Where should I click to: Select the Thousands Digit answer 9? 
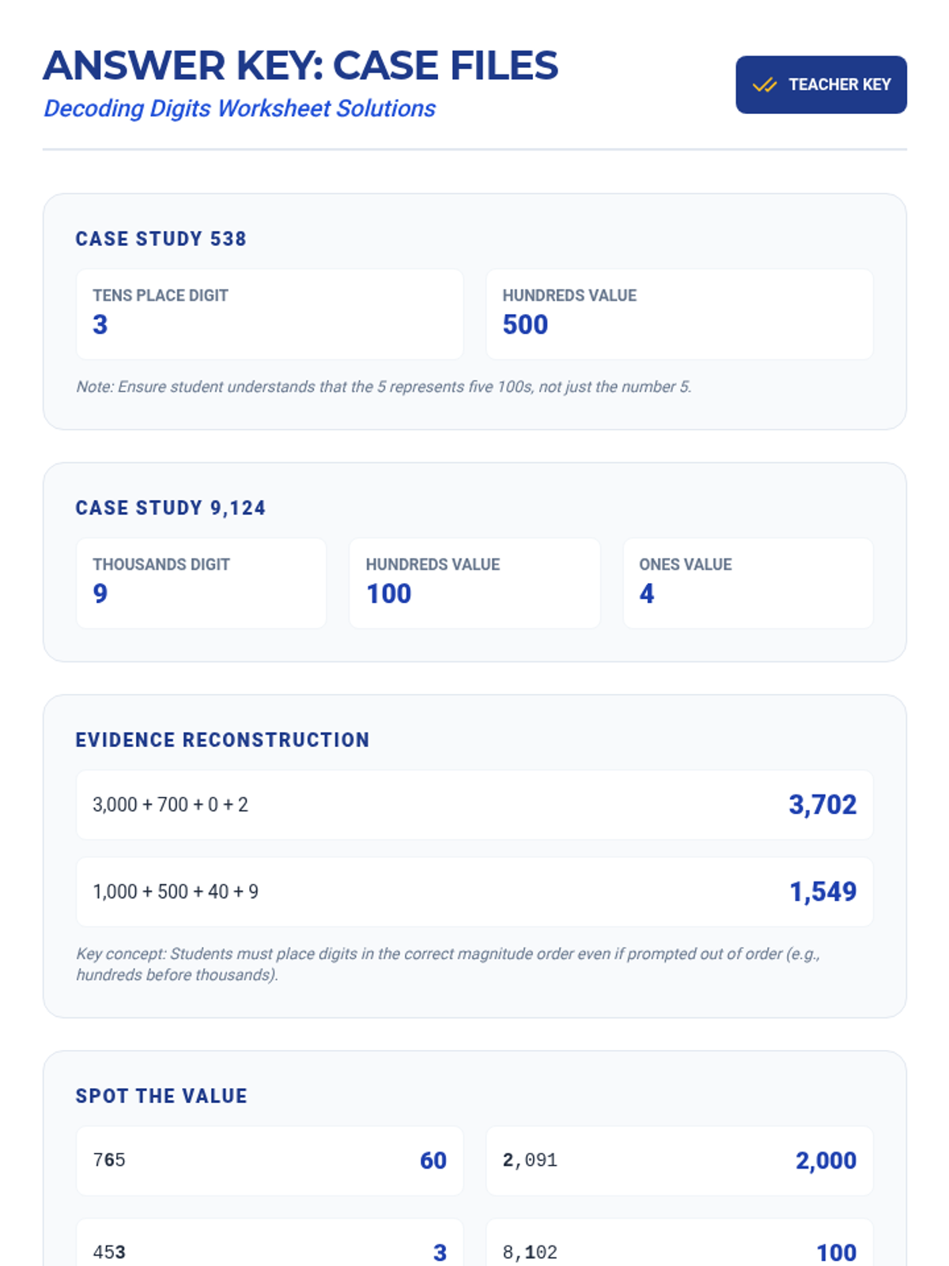(x=100, y=593)
